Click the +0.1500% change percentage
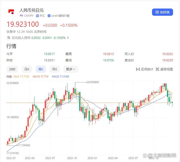This screenshot has width=180, height=162. 69,25
